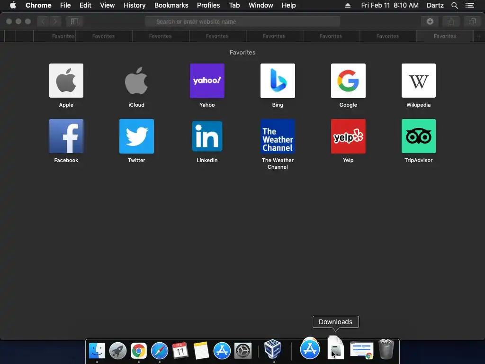Open the Bookmarks menu
The width and height of the screenshot is (485, 364).
click(x=171, y=5)
